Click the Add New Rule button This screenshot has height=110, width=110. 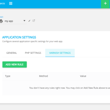pos(15,64)
